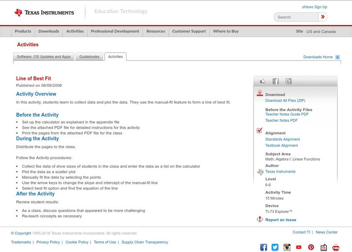Open the footer Twitter icon
Screen dimensions: 352x252
(x=275, y=247)
